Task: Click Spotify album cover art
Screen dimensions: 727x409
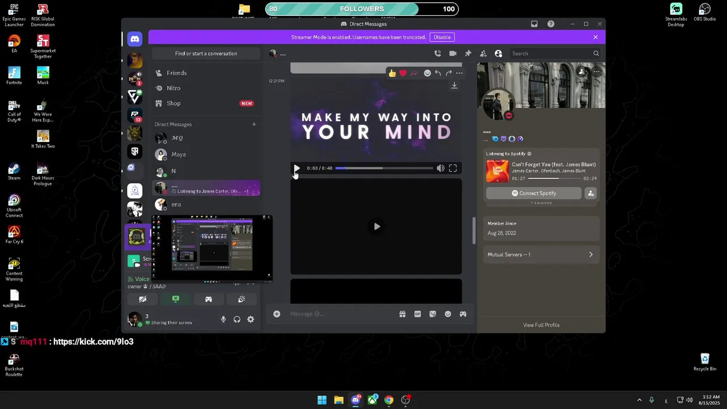Action: pyautogui.click(x=498, y=172)
